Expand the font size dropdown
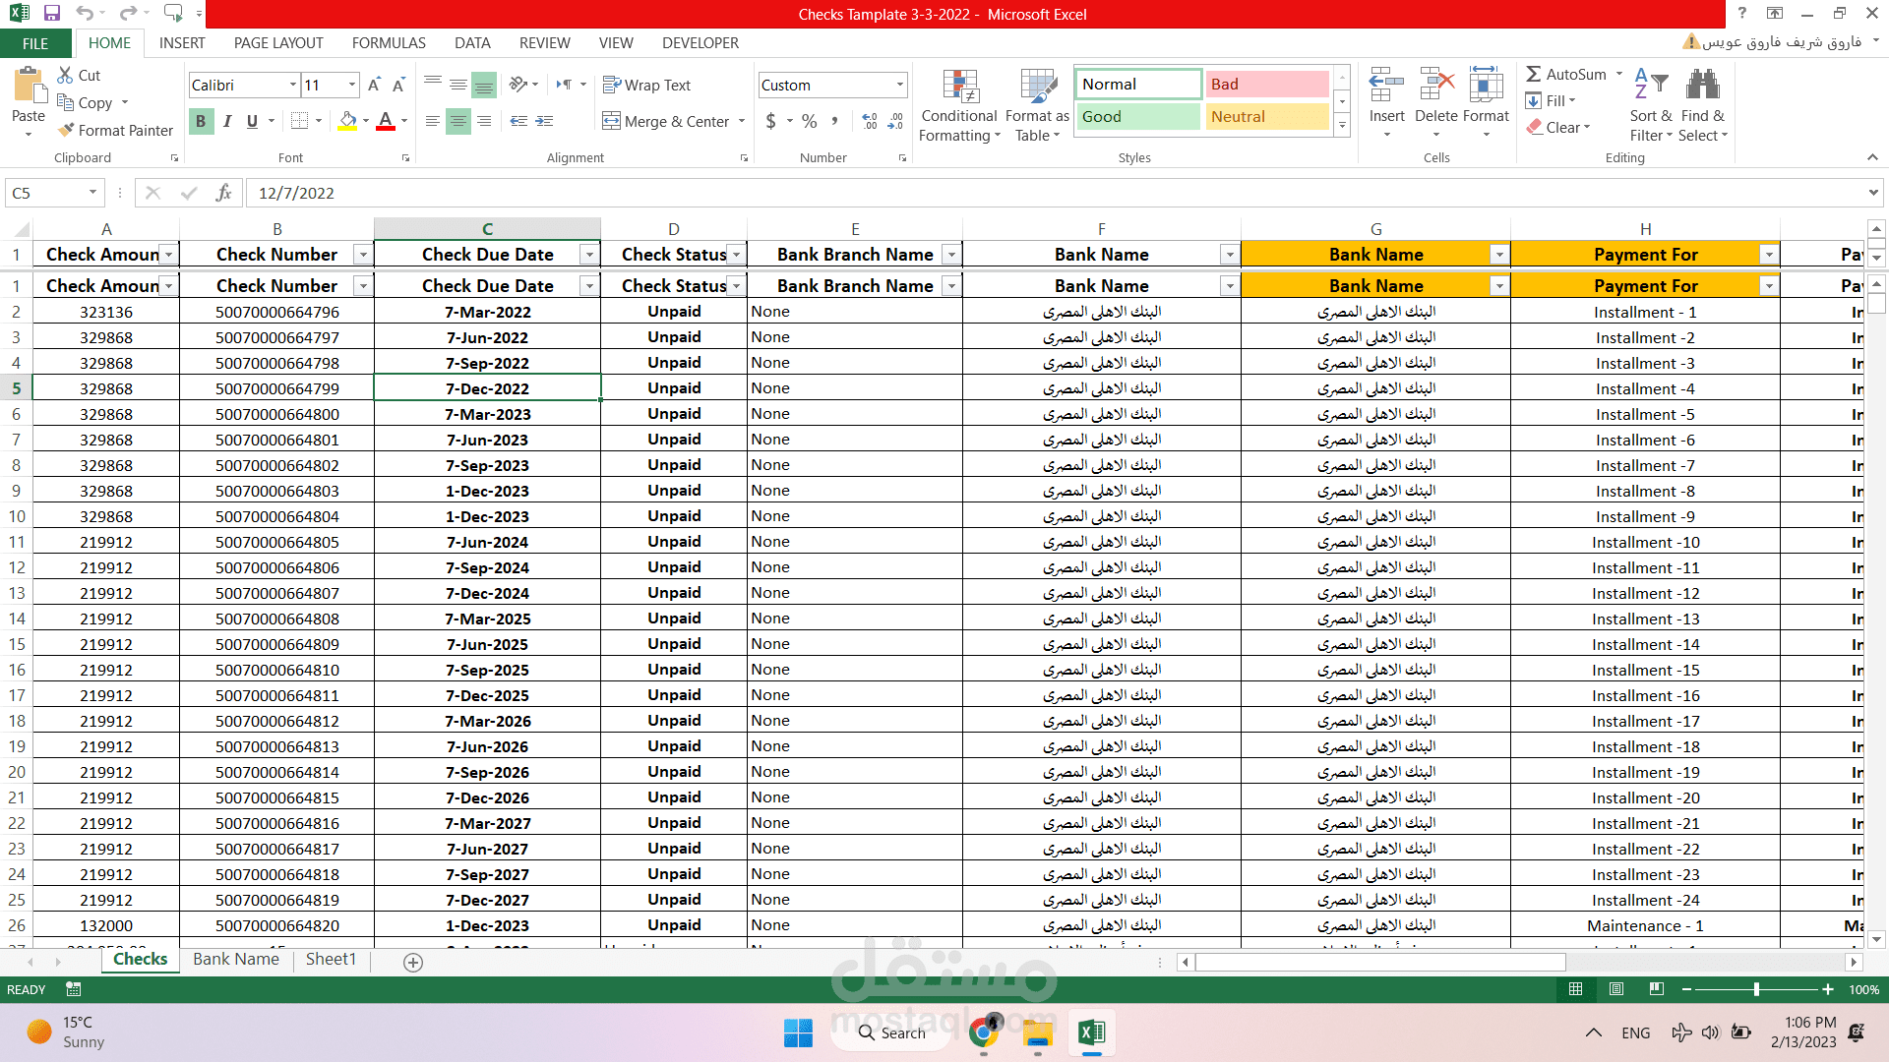The image size is (1889, 1062). coord(352,85)
